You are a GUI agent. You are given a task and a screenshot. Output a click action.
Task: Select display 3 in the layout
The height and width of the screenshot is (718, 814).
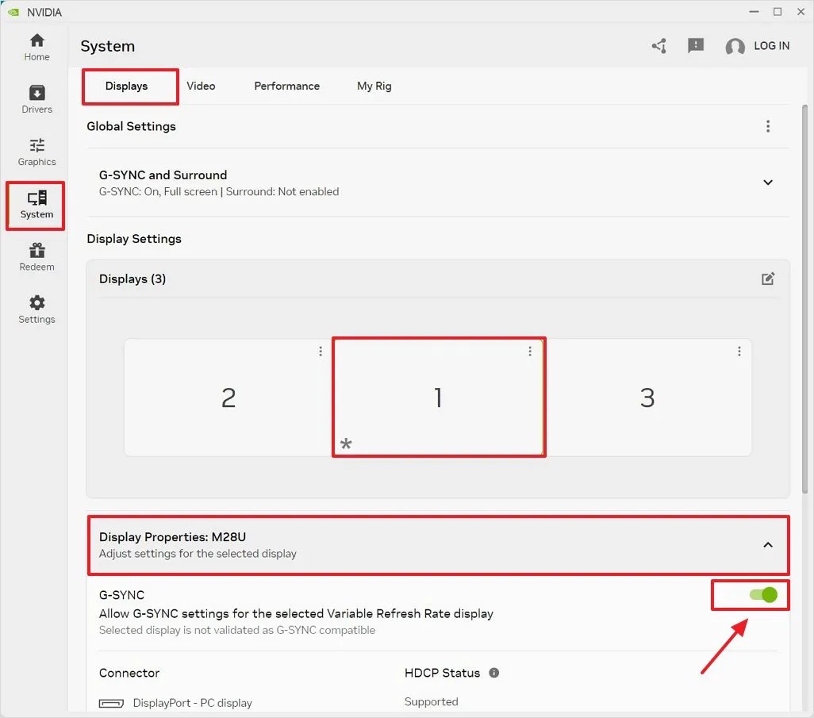[x=647, y=397]
